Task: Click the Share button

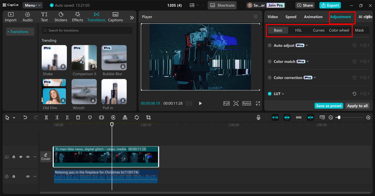Action: [x=305, y=5]
